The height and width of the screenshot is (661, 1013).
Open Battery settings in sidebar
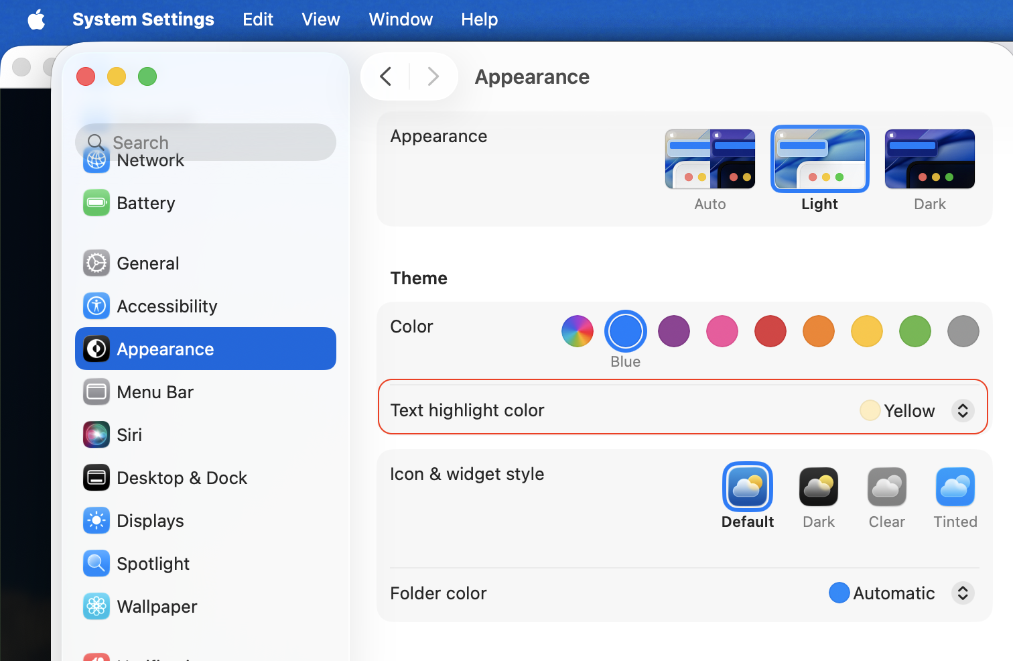pyautogui.click(x=146, y=203)
